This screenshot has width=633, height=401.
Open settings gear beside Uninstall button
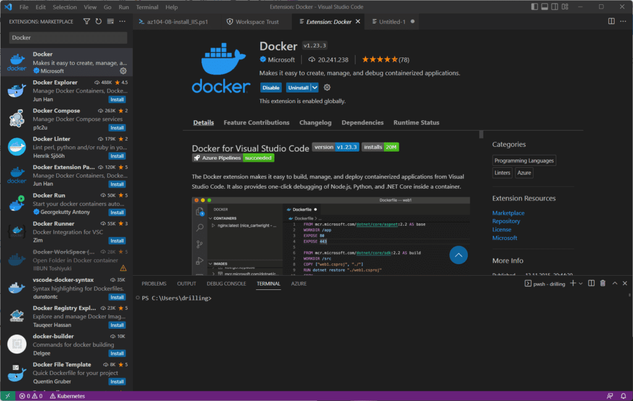[x=327, y=88]
